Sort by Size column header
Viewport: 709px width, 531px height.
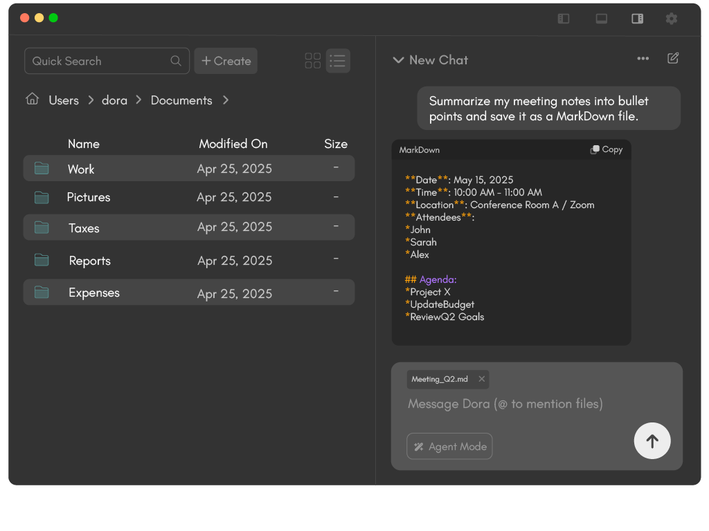click(336, 144)
